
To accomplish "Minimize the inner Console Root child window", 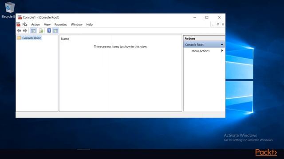I will (x=213, y=24).
